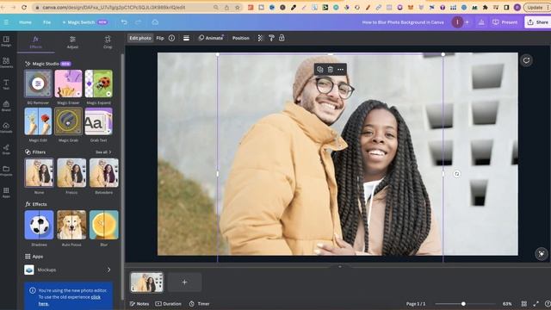Screen dimensions: 551x310
Task: Switch to the Effects tab
Action: [36, 42]
